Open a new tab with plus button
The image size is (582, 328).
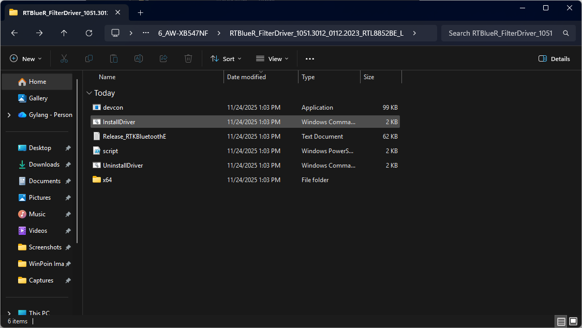coord(140,12)
